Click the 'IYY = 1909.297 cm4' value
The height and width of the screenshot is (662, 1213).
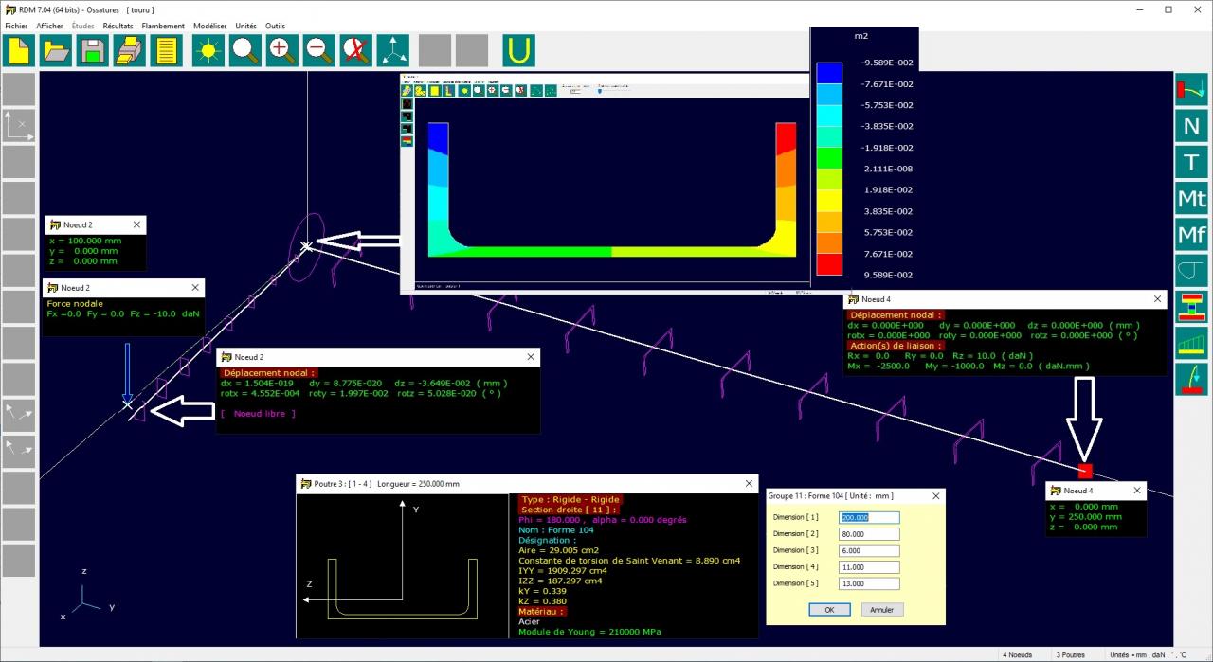click(563, 571)
